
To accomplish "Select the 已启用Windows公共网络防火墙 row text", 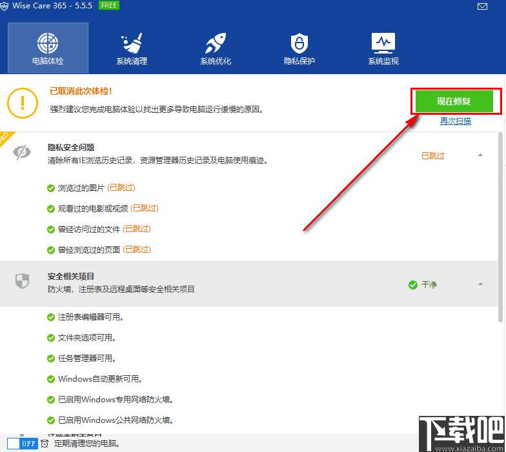I will click(x=116, y=420).
